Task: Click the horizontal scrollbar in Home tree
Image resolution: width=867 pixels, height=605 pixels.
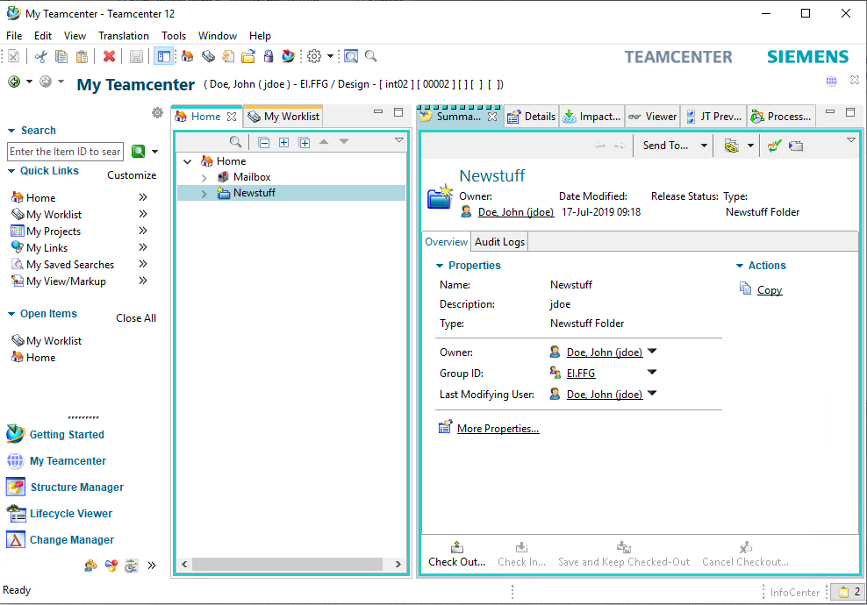Action: pos(288,565)
